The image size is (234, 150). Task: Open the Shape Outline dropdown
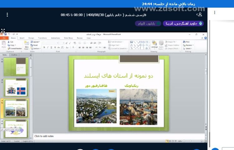tap(172, 45)
